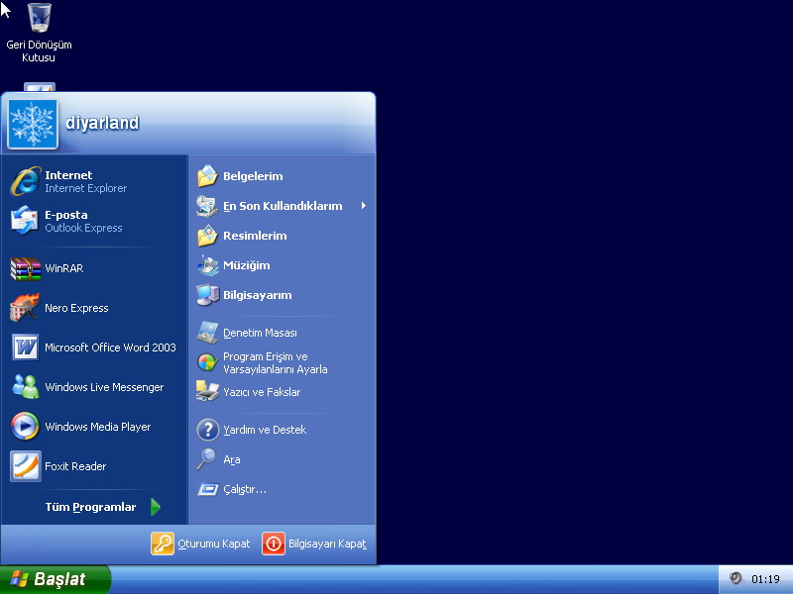
Task: Click the Foxit Reader label
Action: (75, 466)
